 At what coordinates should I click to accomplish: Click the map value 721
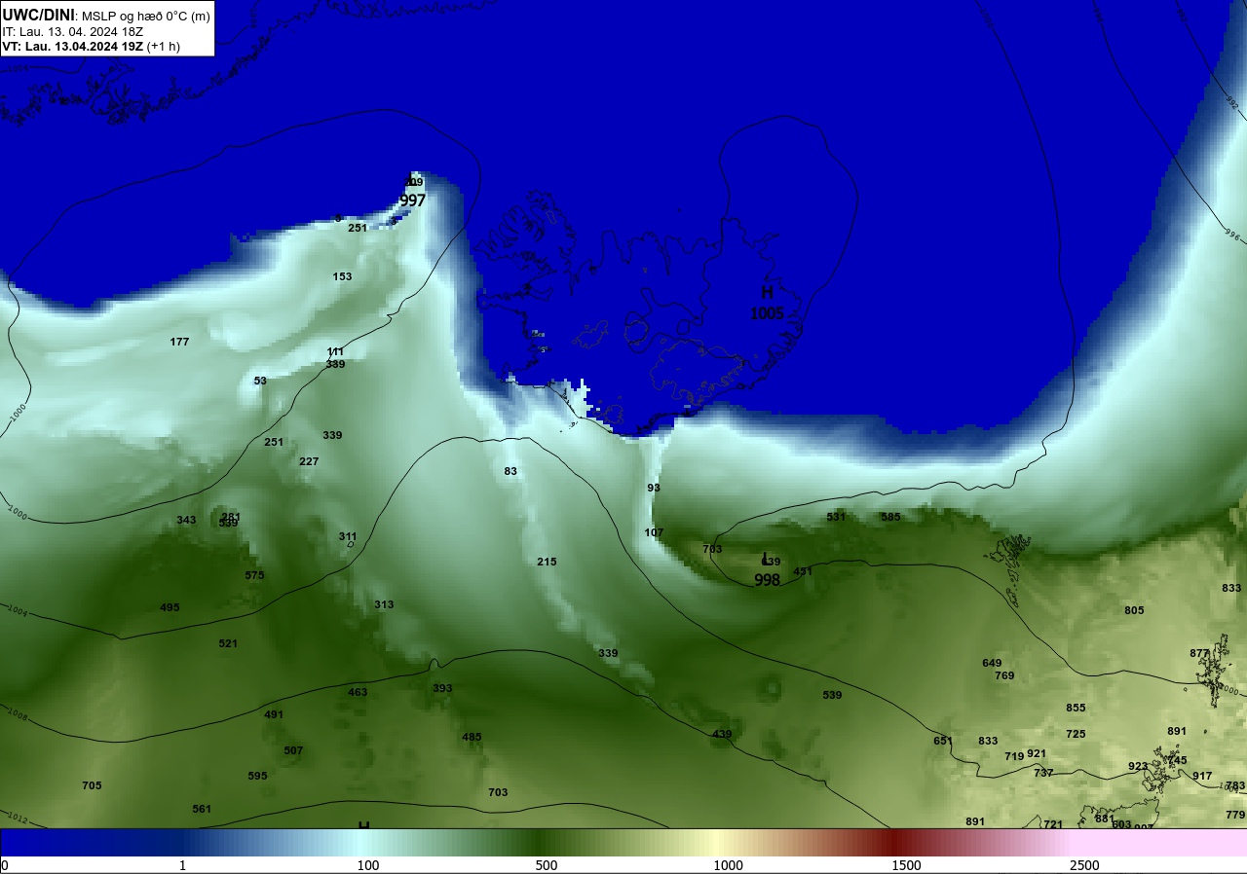coord(1053,824)
